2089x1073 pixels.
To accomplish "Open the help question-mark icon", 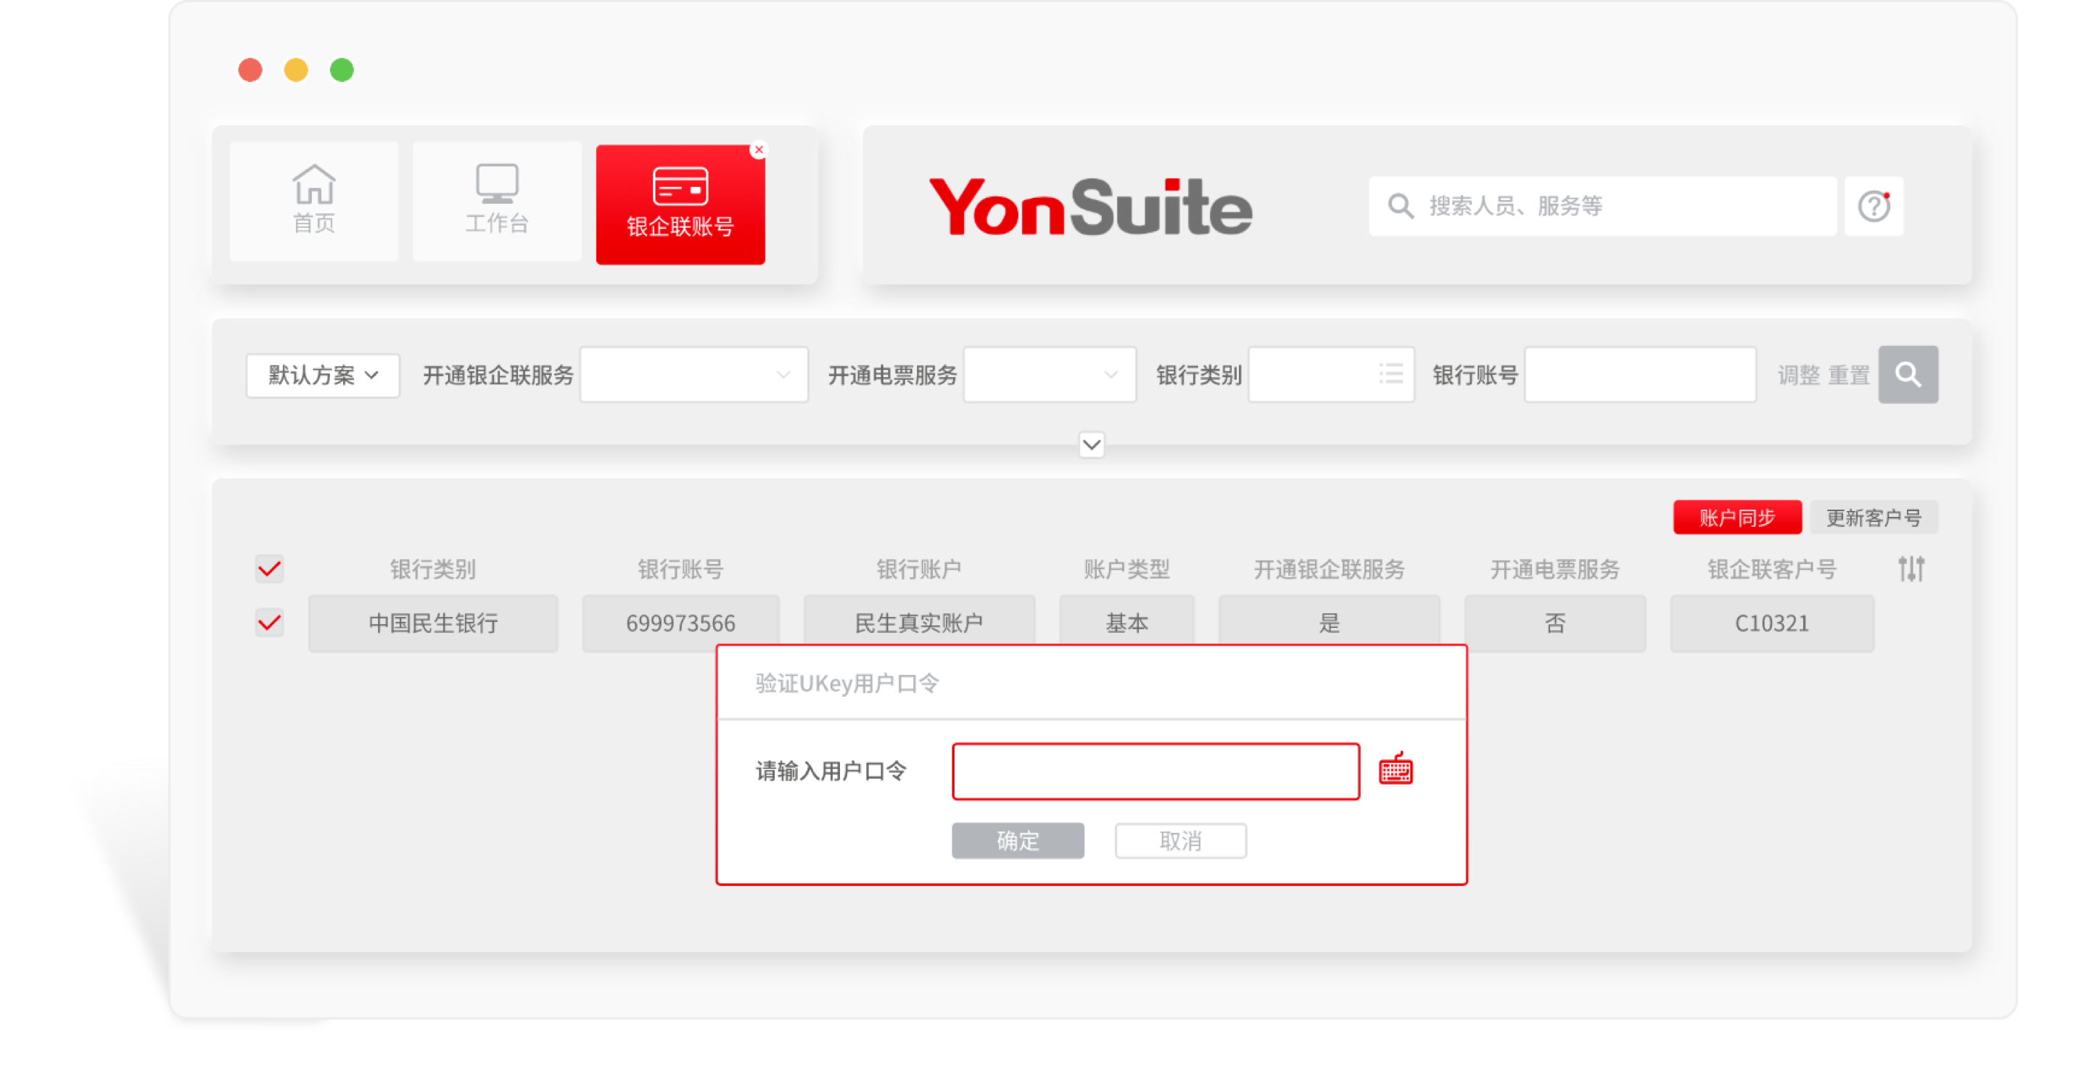I will click(1874, 206).
